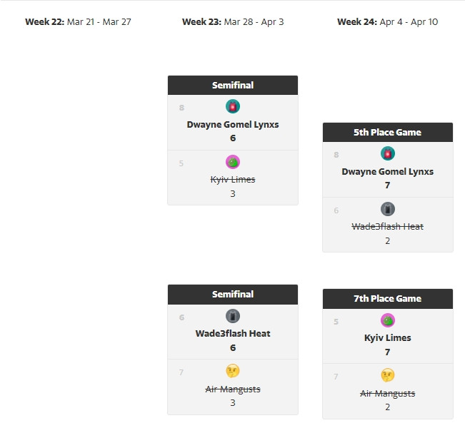Click Kyiv Limes avatar in 7th Place Game
This screenshot has height=423, width=465.
(388, 320)
